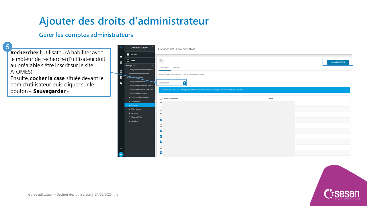Select the Utilisateurs tab

point(165,68)
